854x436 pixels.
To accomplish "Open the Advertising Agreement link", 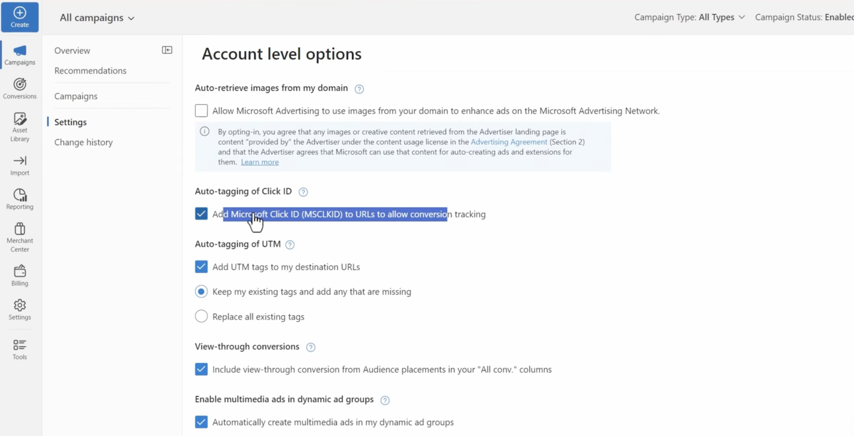I will tap(509, 142).
